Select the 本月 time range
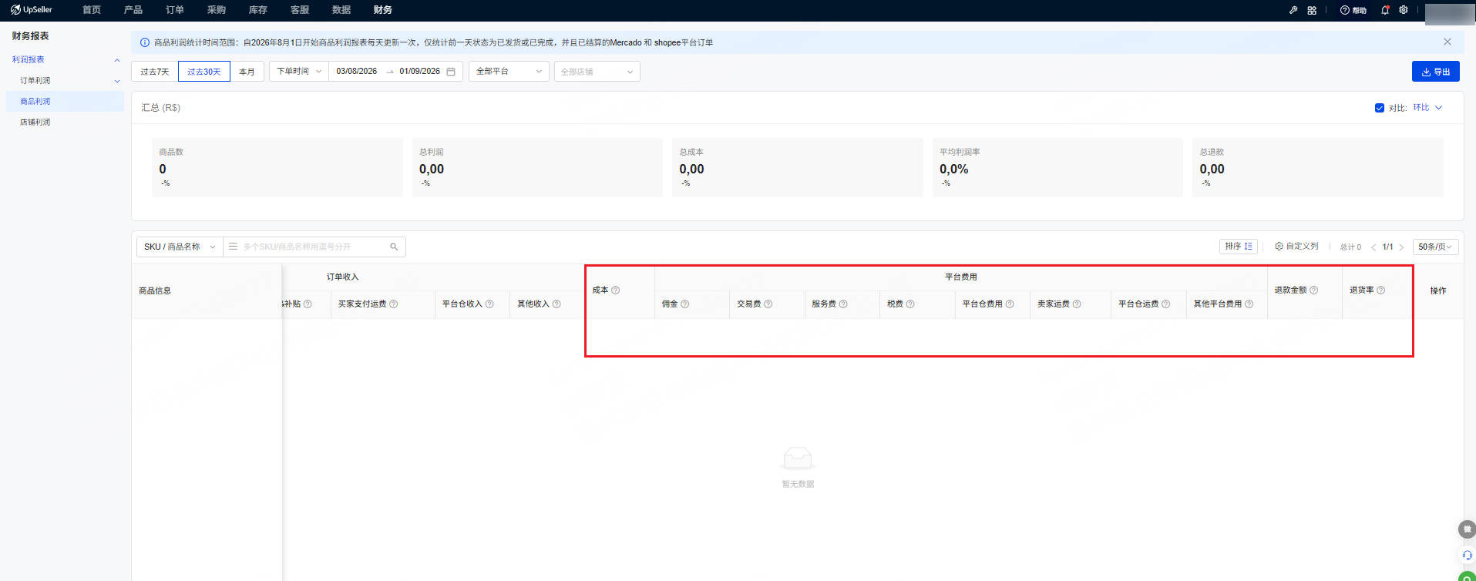Viewport: 1476px width, 581px height. point(247,72)
